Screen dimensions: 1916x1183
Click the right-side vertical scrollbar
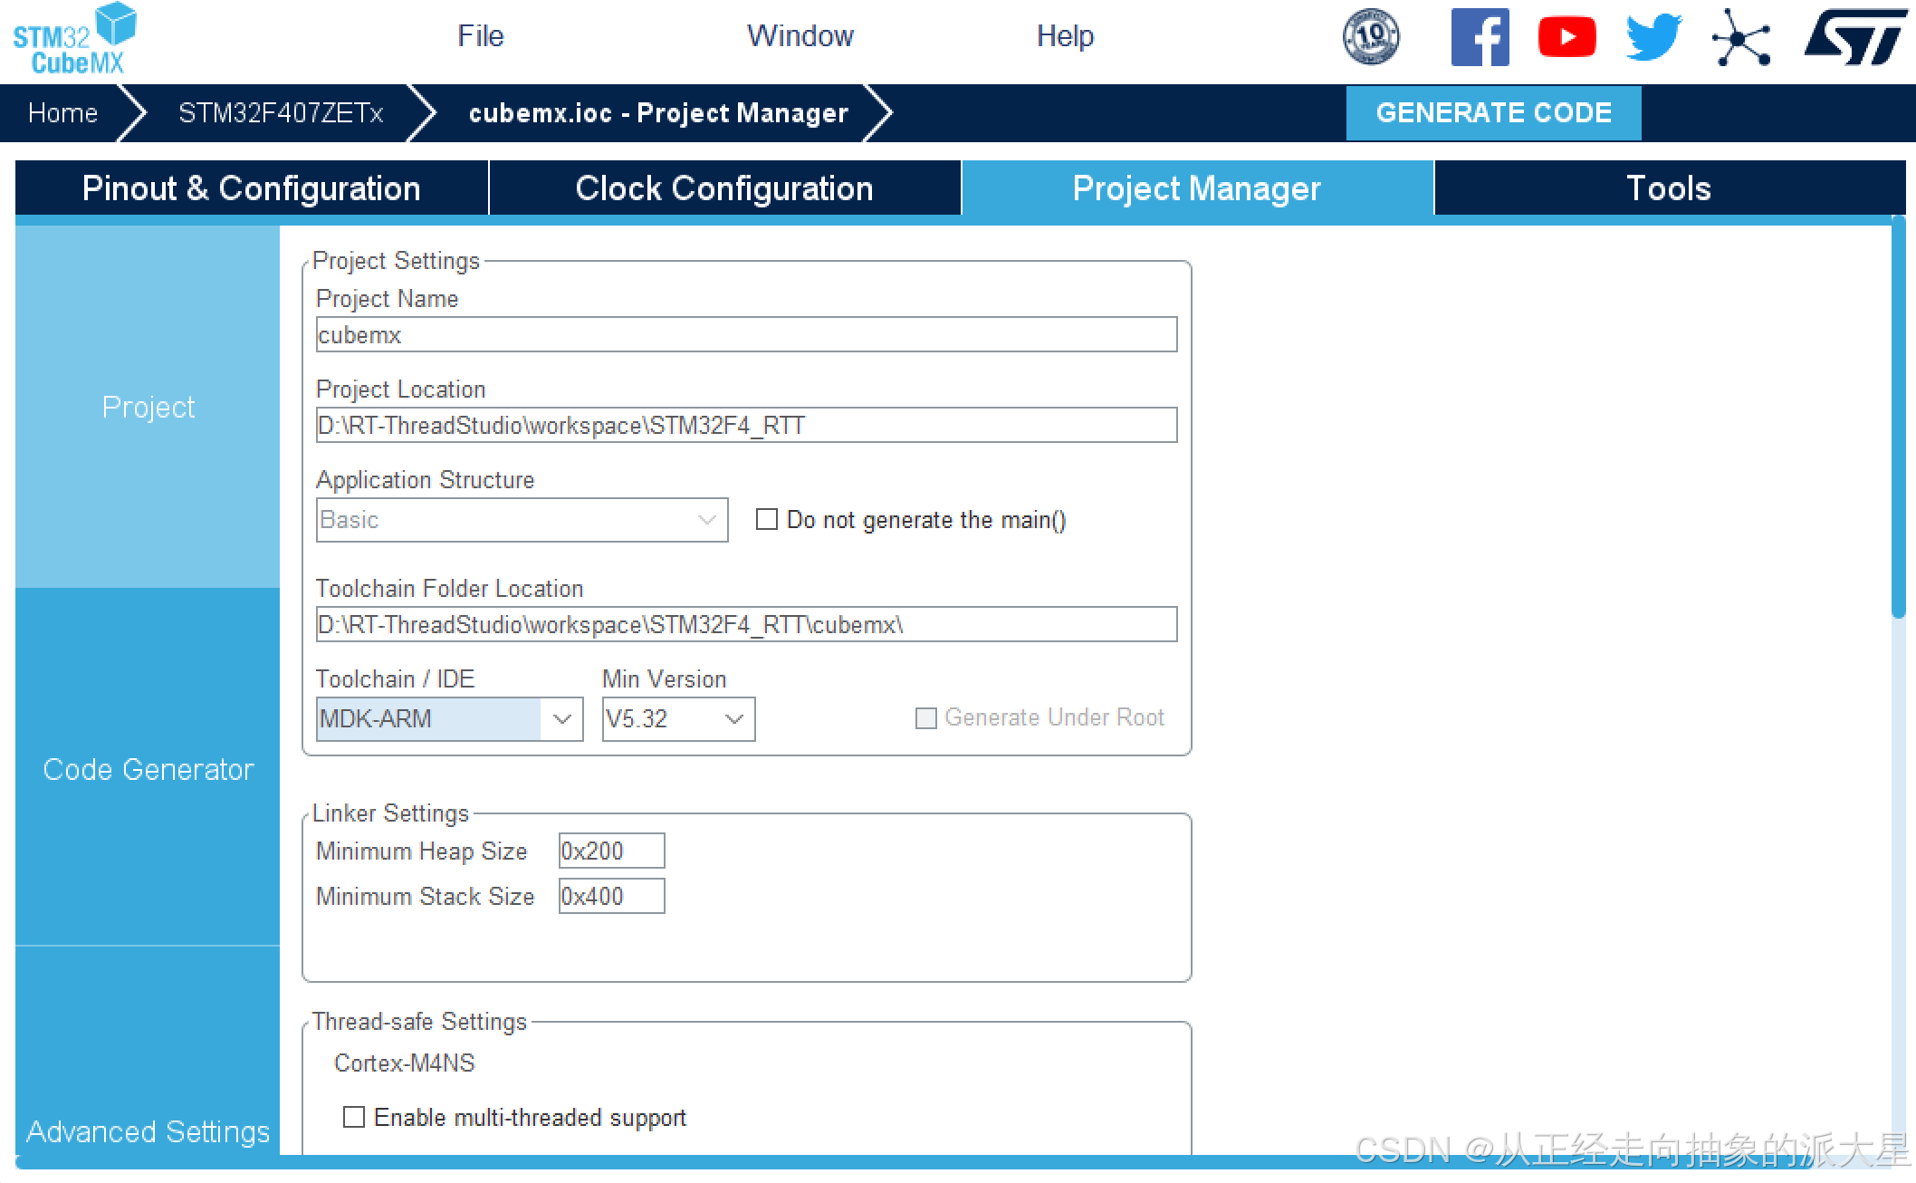(x=1898, y=417)
